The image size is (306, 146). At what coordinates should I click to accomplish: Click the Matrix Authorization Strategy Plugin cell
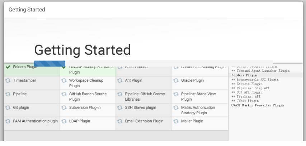coord(200,110)
